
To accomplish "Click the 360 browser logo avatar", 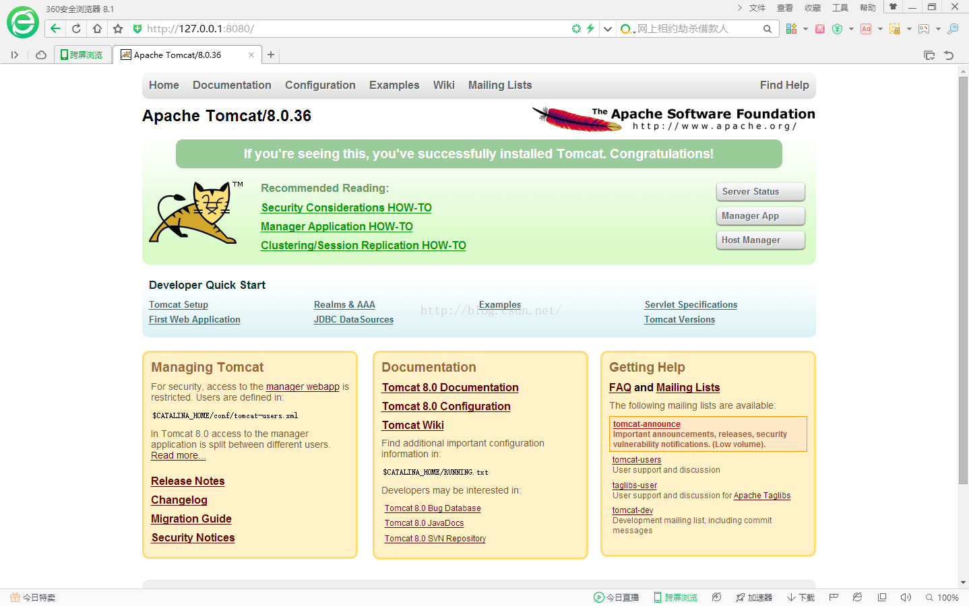I will [x=23, y=23].
